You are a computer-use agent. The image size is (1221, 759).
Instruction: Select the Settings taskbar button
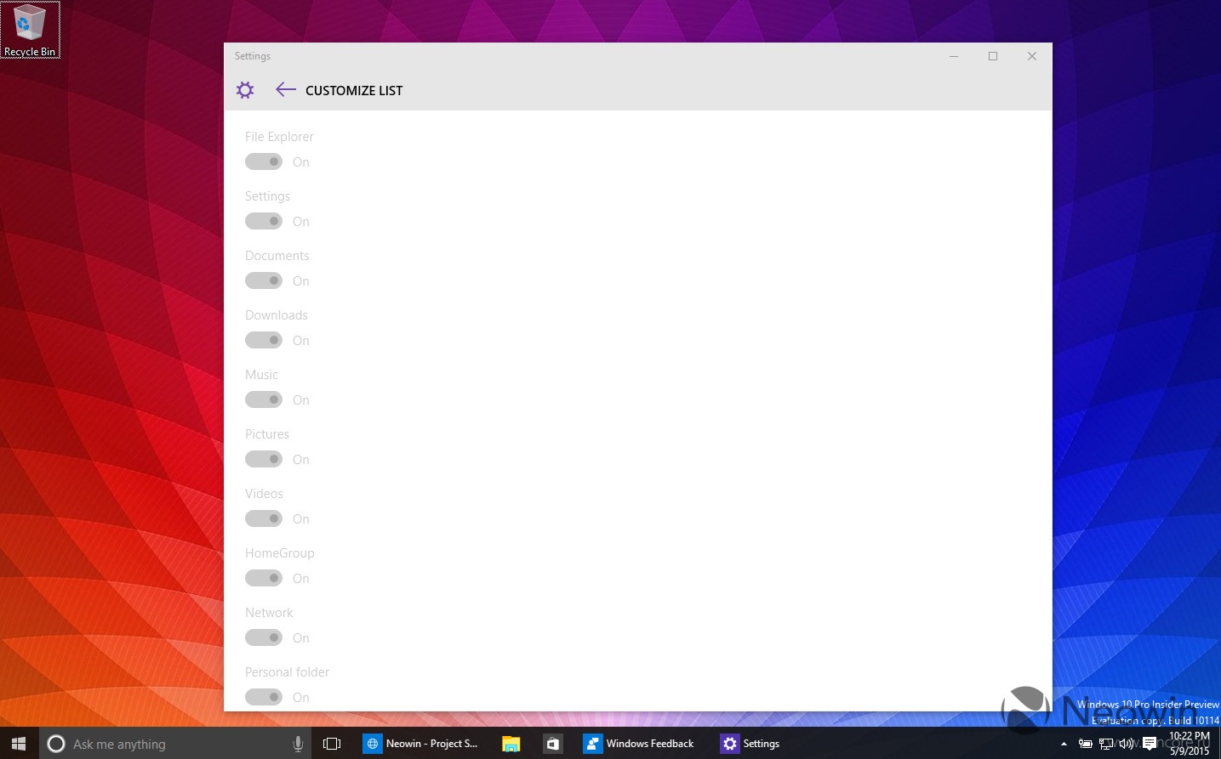[750, 744]
